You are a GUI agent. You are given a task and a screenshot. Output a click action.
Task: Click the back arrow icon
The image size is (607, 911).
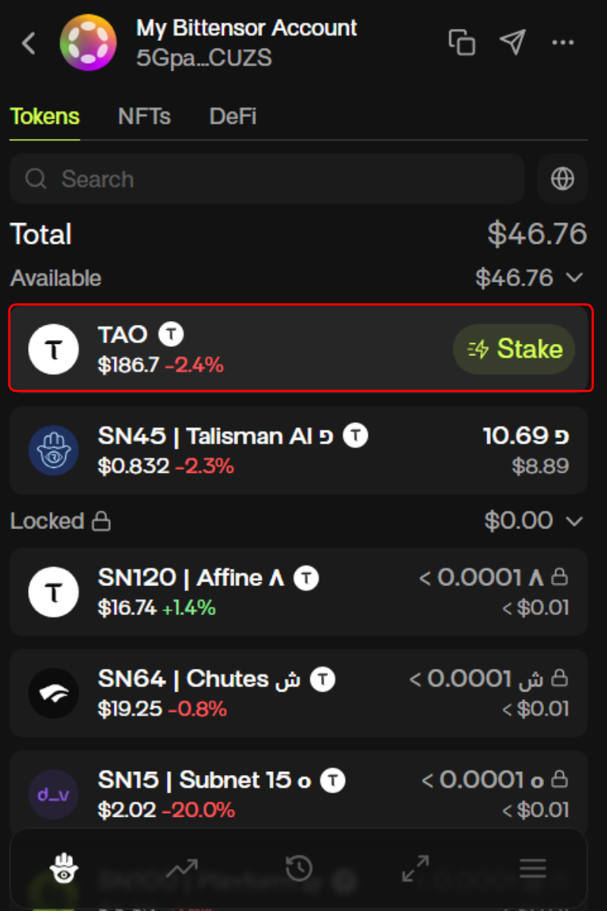tap(29, 43)
